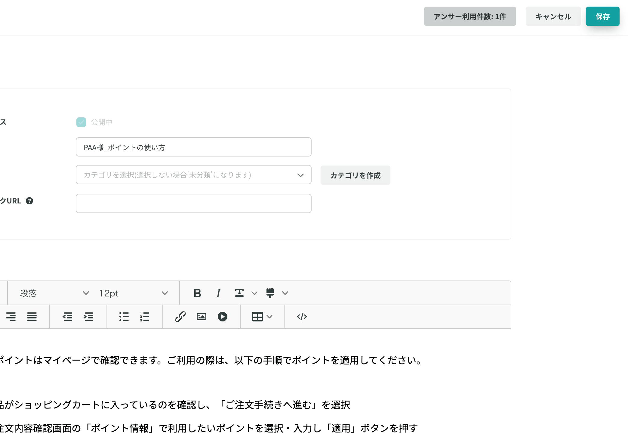628x434 pixels.
Task: Increase paragraph indent
Action: [88, 317]
